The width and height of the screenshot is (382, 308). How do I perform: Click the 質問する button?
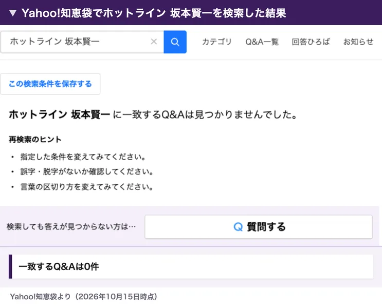[x=259, y=227]
